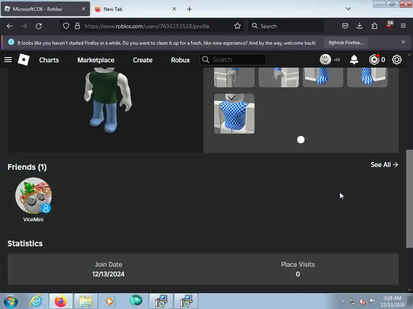Viewport: 413px width, 309px height.
Task: Open the Roblox settings gear
Action: pos(397,60)
